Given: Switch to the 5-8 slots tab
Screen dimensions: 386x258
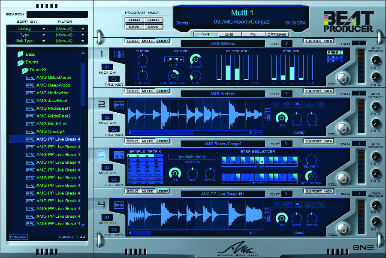Looking at the screenshot, I should 229,34.
